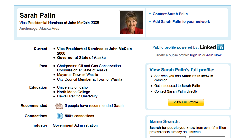Follow the Join Now link
The height and width of the screenshot is (138, 240).
click(x=214, y=55)
